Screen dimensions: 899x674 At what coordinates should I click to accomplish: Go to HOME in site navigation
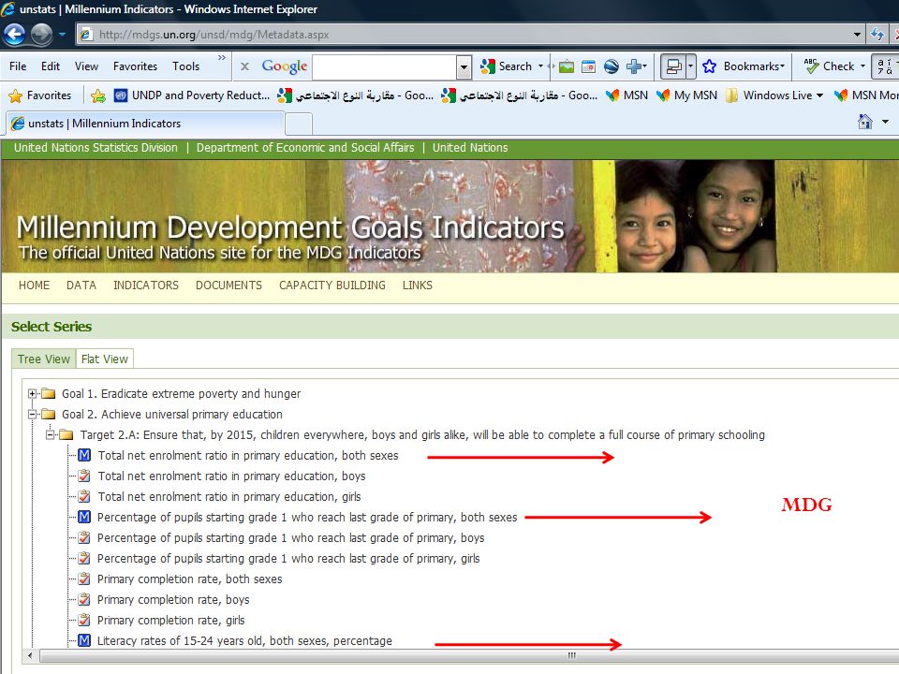tap(34, 285)
